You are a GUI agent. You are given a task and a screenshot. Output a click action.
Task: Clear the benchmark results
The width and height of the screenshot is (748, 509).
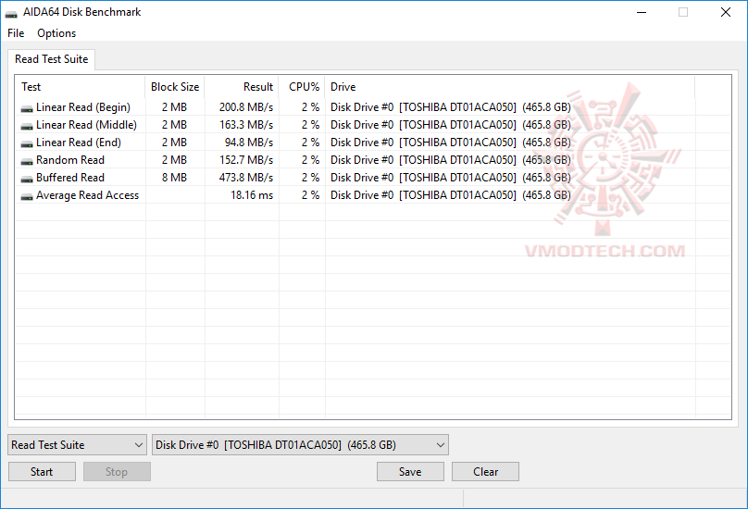point(485,472)
